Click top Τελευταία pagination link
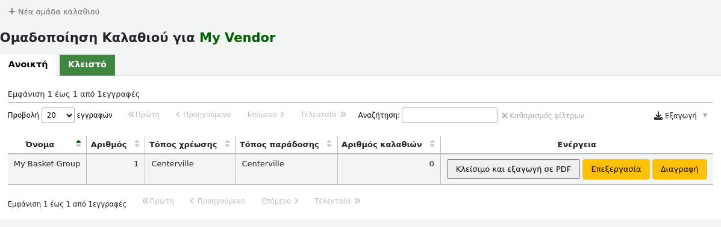Screen dimensions: 721x227 pos(323,115)
